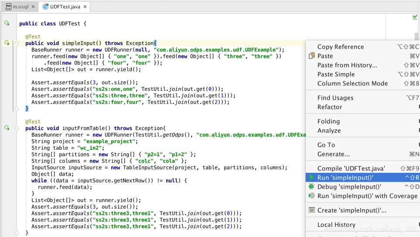Image resolution: width=420 pixels, height=237 pixels.
Task: Collapse the simpleInput method fold marker
Action: coord(17,43)
